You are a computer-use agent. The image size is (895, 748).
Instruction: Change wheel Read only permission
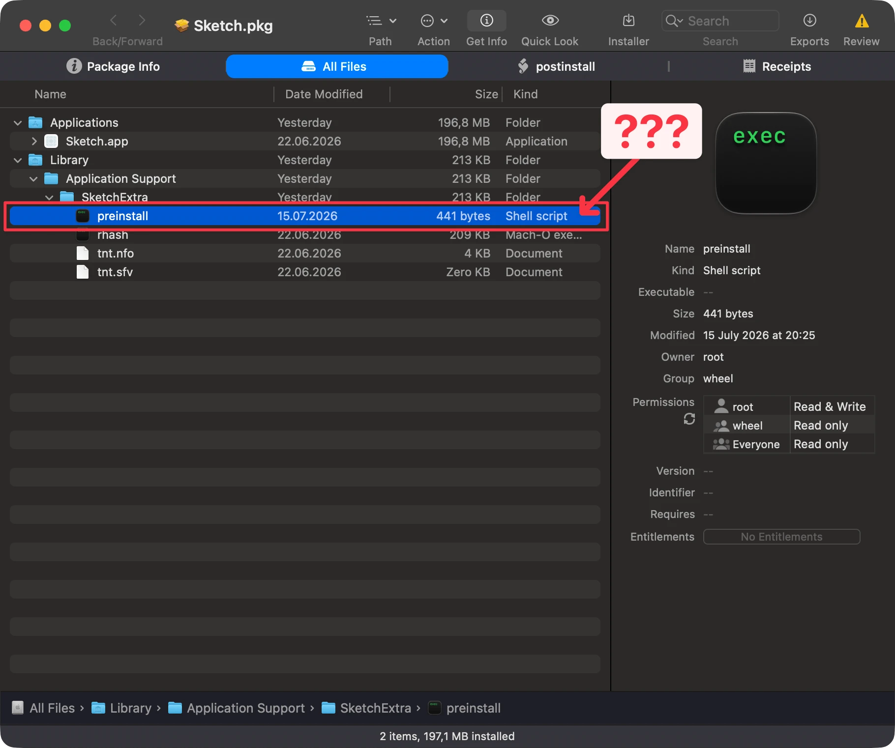point(821,426)
